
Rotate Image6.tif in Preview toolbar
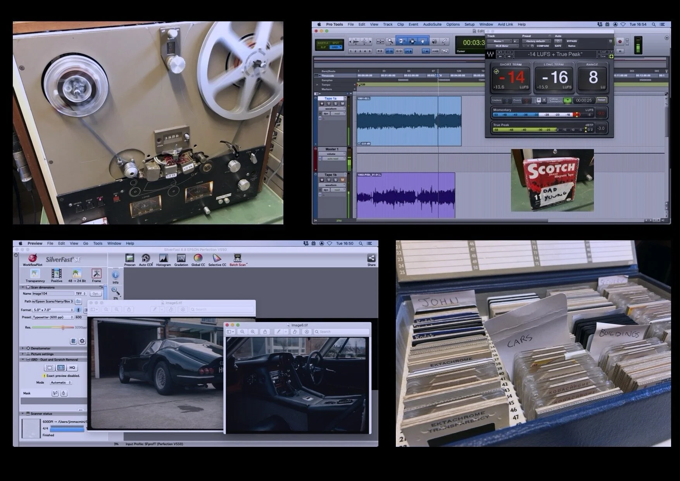(295, 332)
